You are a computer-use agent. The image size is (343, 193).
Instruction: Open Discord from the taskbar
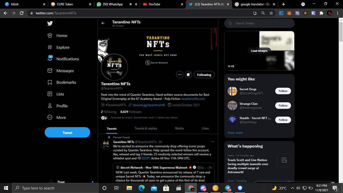tap(203, 188)
